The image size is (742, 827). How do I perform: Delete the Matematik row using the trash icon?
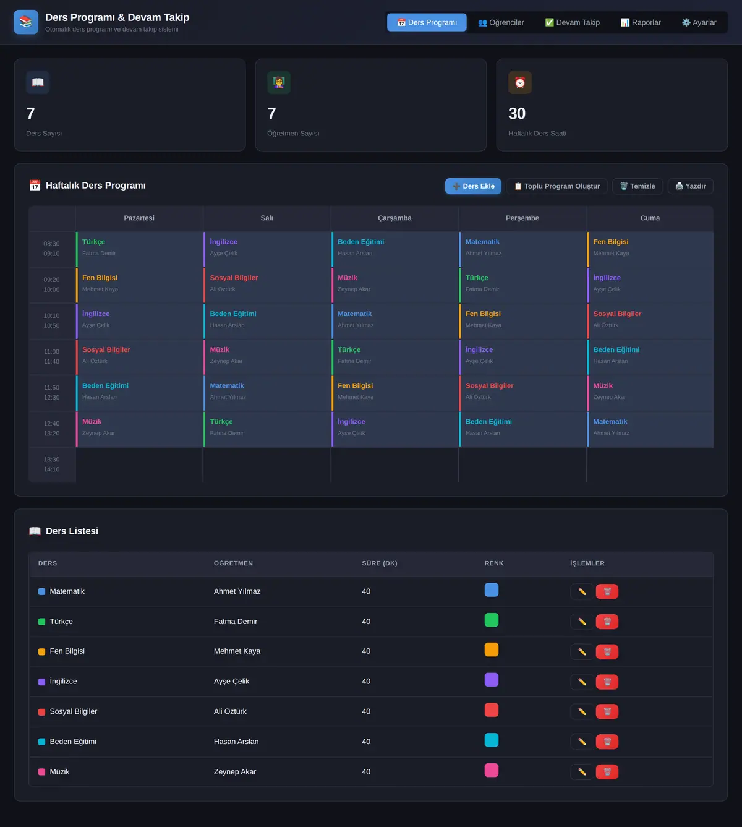(607, 592)
